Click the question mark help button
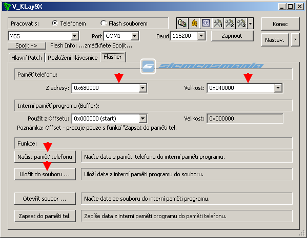The width and height of the screenshot is (307, 238). coord(295,40)
